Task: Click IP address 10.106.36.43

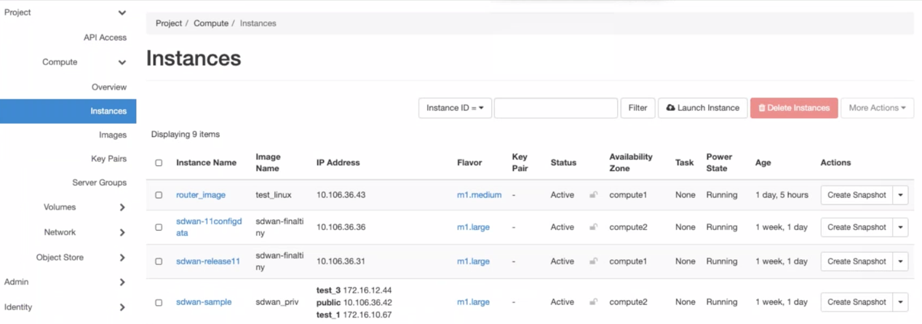Action: click(341, 195)
